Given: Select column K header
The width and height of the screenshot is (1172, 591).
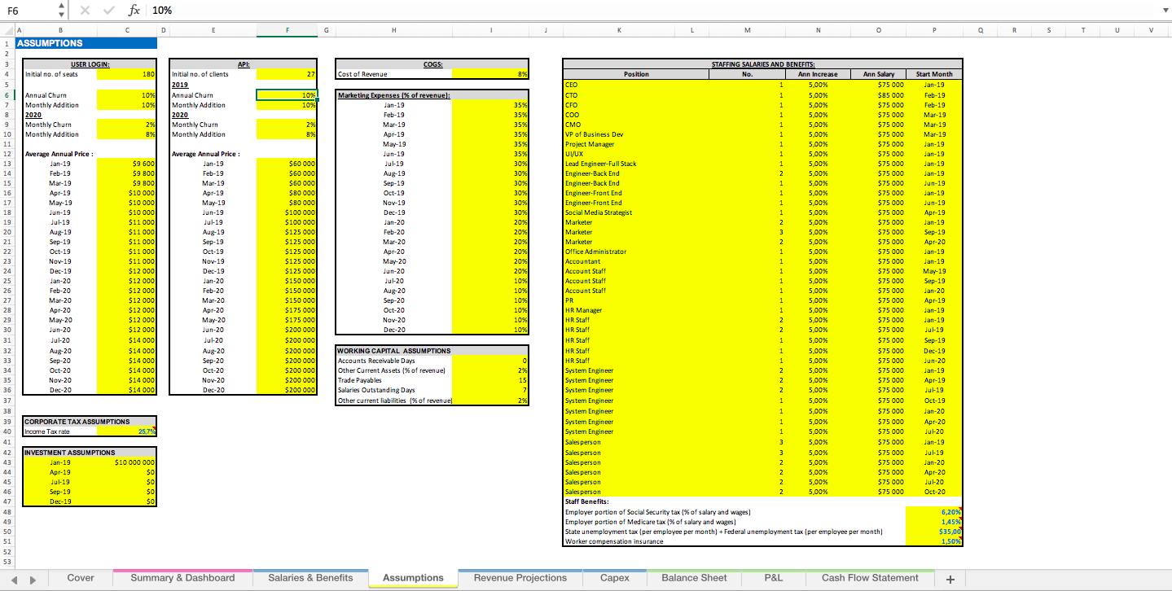Looking at the screenshot, I should 619,31.
